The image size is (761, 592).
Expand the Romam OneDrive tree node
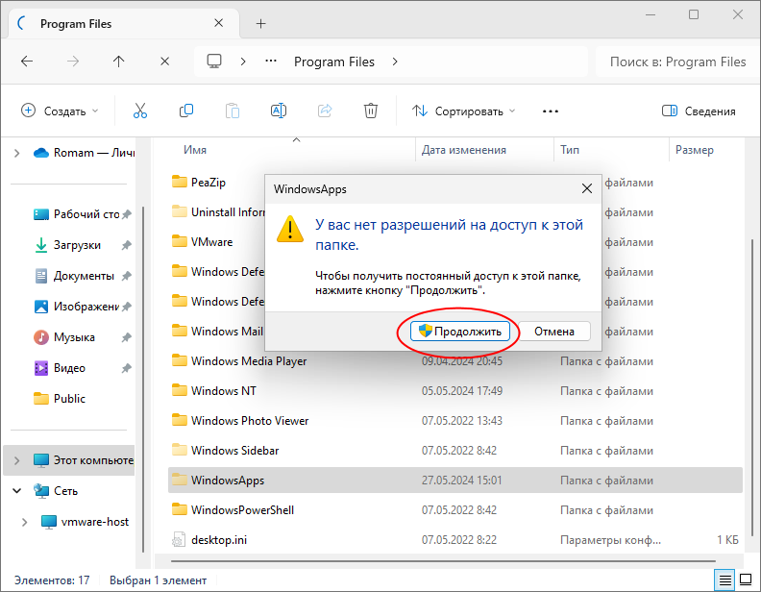tap(17, 154)
